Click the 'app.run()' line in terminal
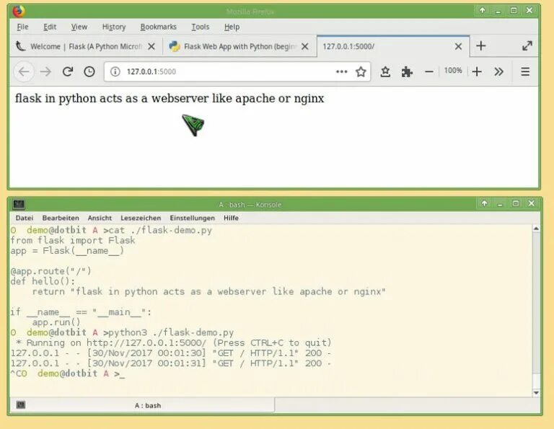The image size is (554, 429). coord(56,322)
